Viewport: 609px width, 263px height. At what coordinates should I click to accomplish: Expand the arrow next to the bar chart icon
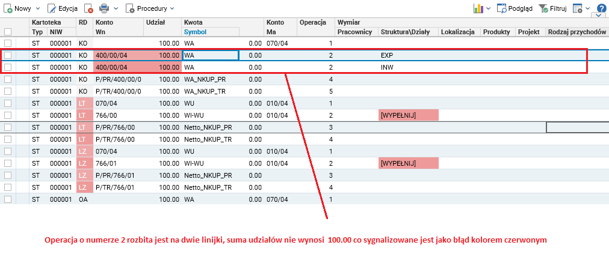click(x=488, y=8)
